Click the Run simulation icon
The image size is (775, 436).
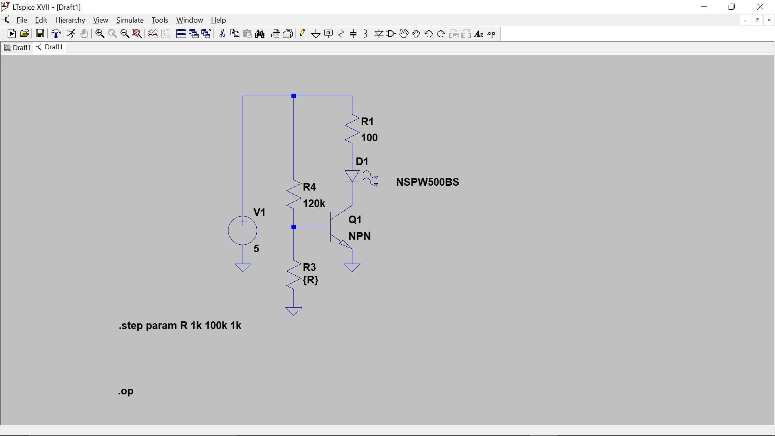(11, 34)
